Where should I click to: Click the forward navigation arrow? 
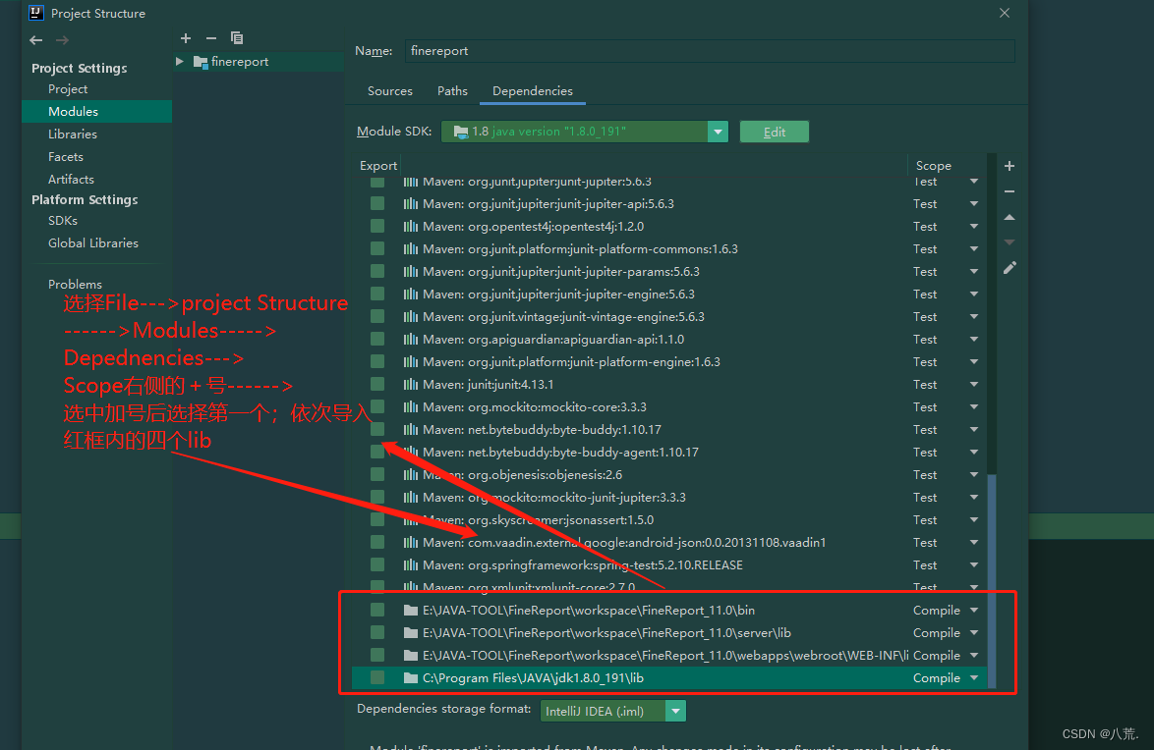(62, 40)
